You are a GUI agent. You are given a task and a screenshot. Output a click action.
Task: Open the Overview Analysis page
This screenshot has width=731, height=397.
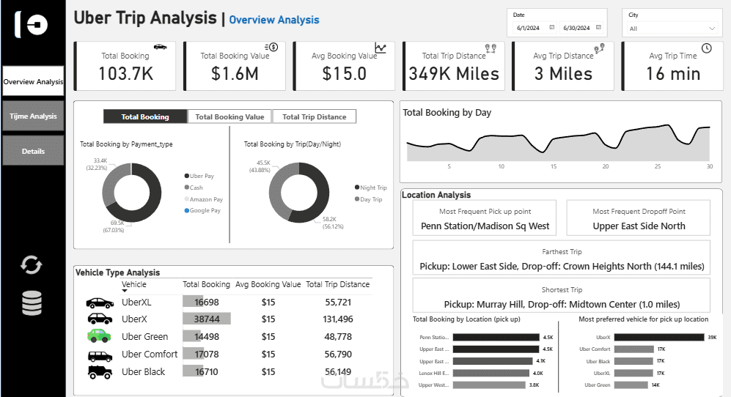[33, 81]
